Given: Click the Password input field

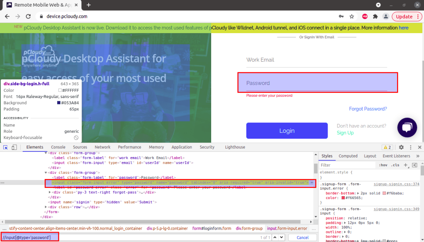Looking at the screenshot, I should click(x=317, y=83).
